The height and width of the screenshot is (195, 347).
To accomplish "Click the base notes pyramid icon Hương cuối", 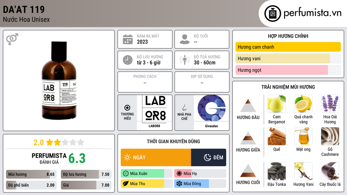I will point(248,171).
